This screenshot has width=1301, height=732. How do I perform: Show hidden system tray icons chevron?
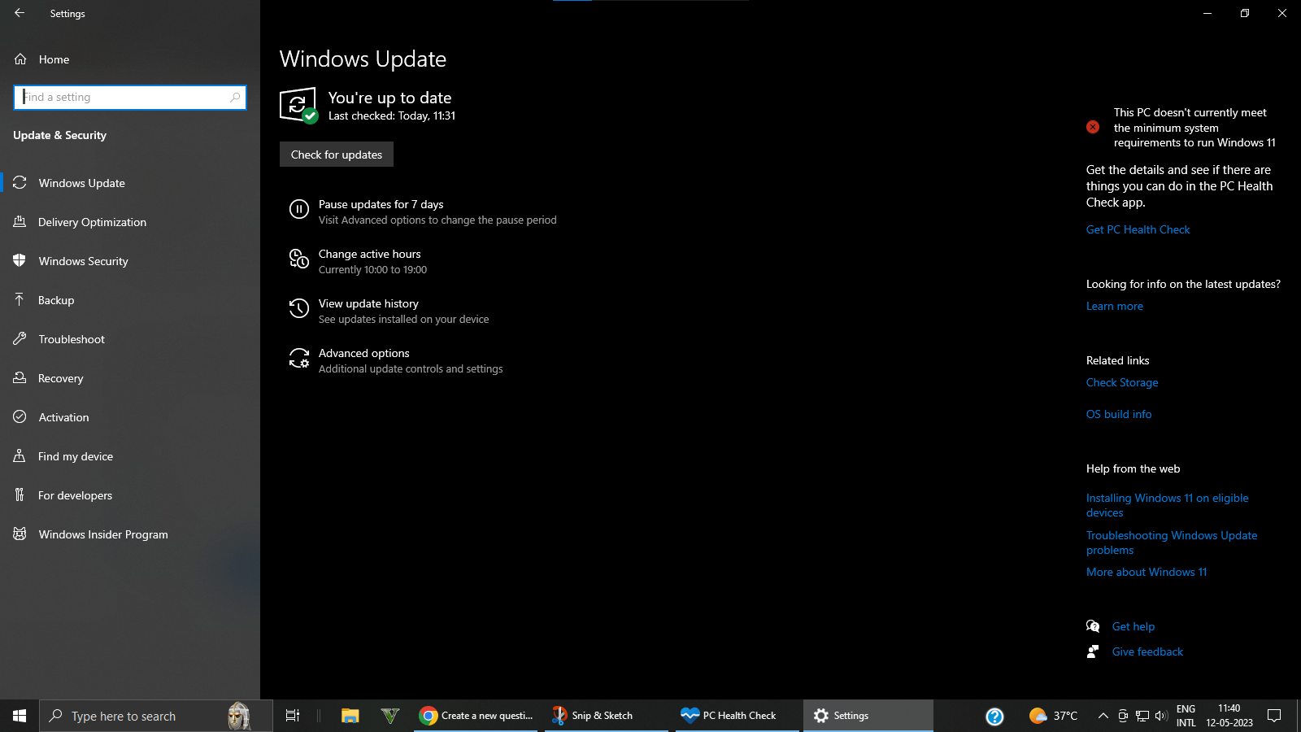[1103, 716]
